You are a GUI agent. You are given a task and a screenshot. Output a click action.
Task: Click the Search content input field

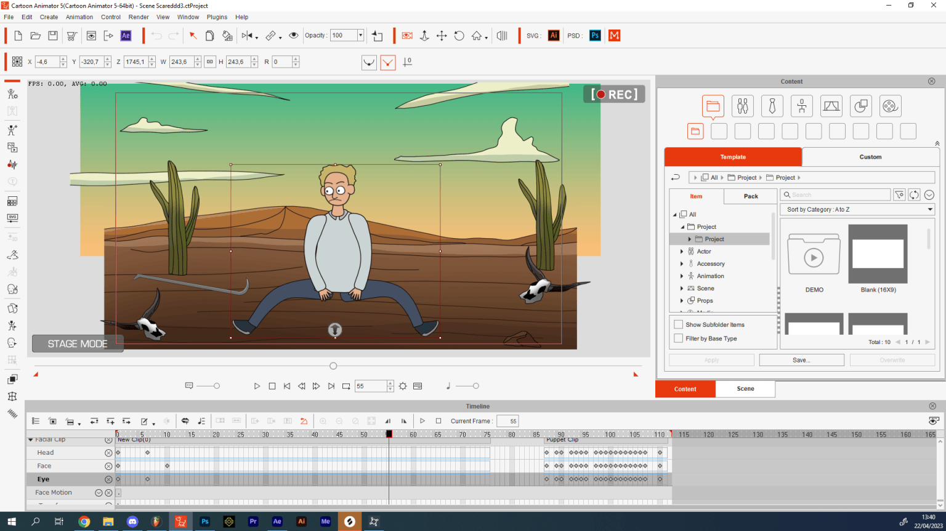835,195
